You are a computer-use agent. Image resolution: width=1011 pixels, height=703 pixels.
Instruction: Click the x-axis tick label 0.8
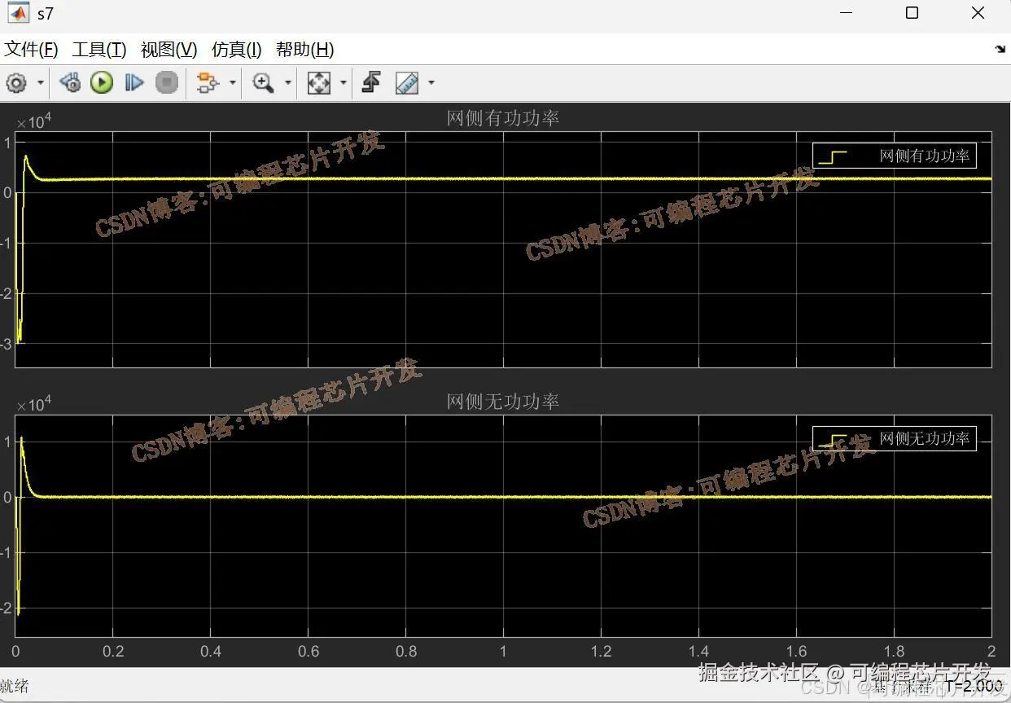coord(406,651)
